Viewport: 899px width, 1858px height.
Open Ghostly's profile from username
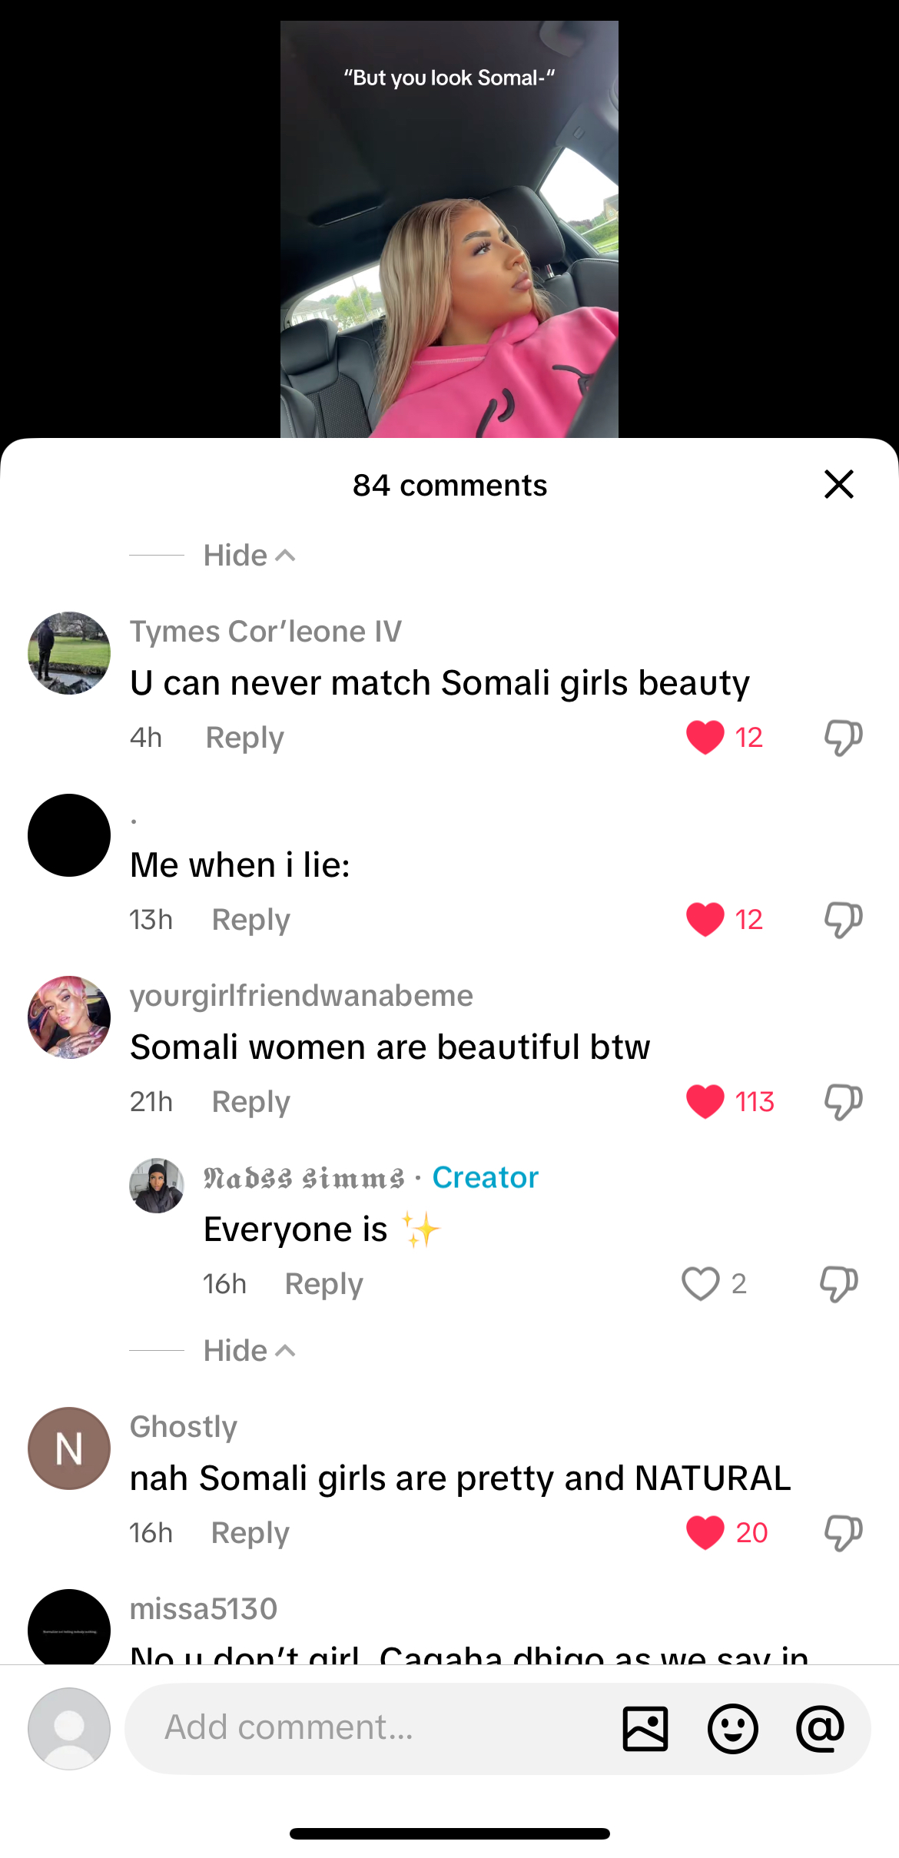click(184, 1427)
